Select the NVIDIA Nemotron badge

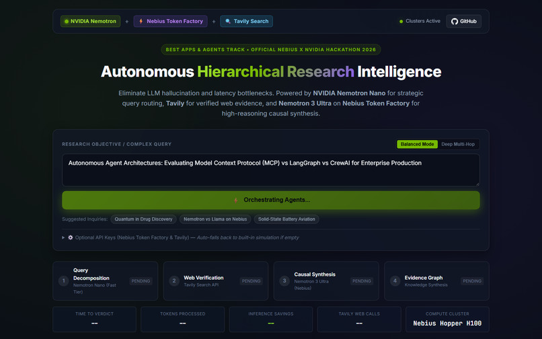[90, 21]
